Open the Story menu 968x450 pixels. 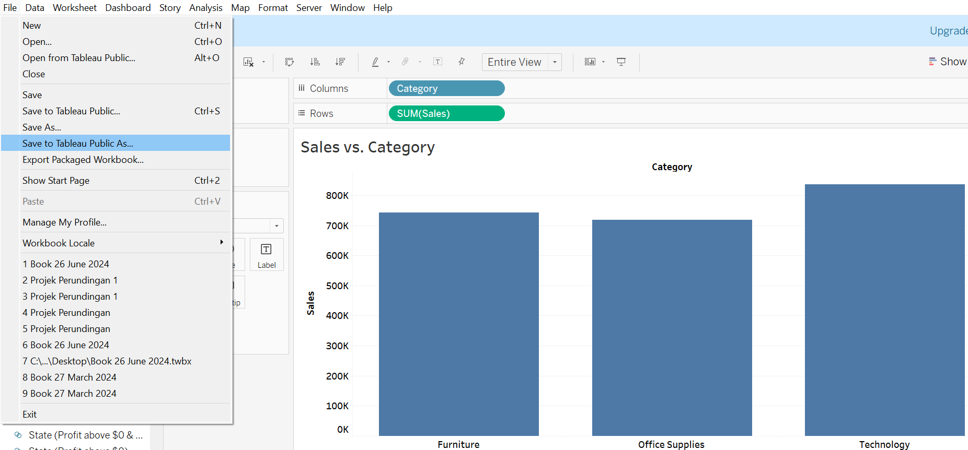170,8
